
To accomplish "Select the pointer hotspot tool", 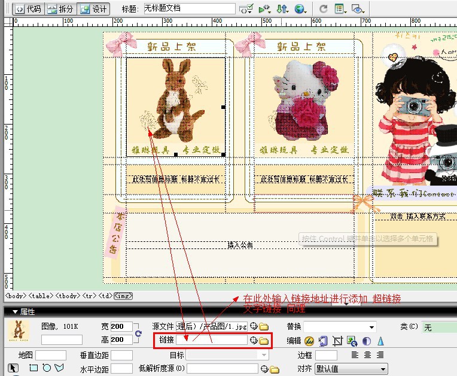I will [x=13, y=368].
